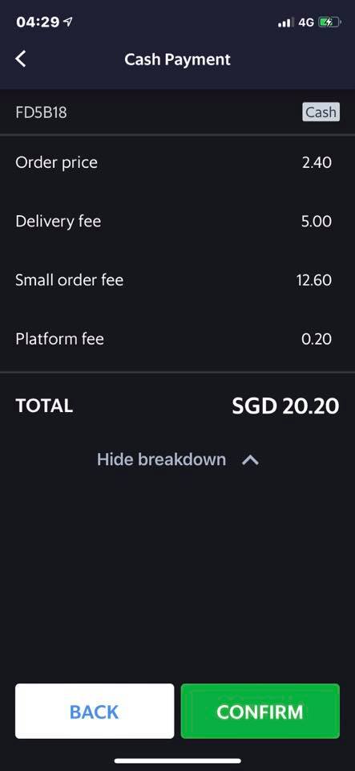Tap the home indicator bar
This screenshot has width=355, height=771.
(x=178, y=761)
